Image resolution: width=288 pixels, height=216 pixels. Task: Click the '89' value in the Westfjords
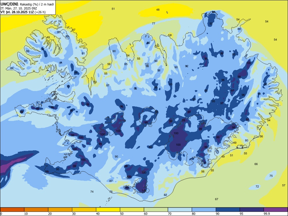tap(28, 51)
